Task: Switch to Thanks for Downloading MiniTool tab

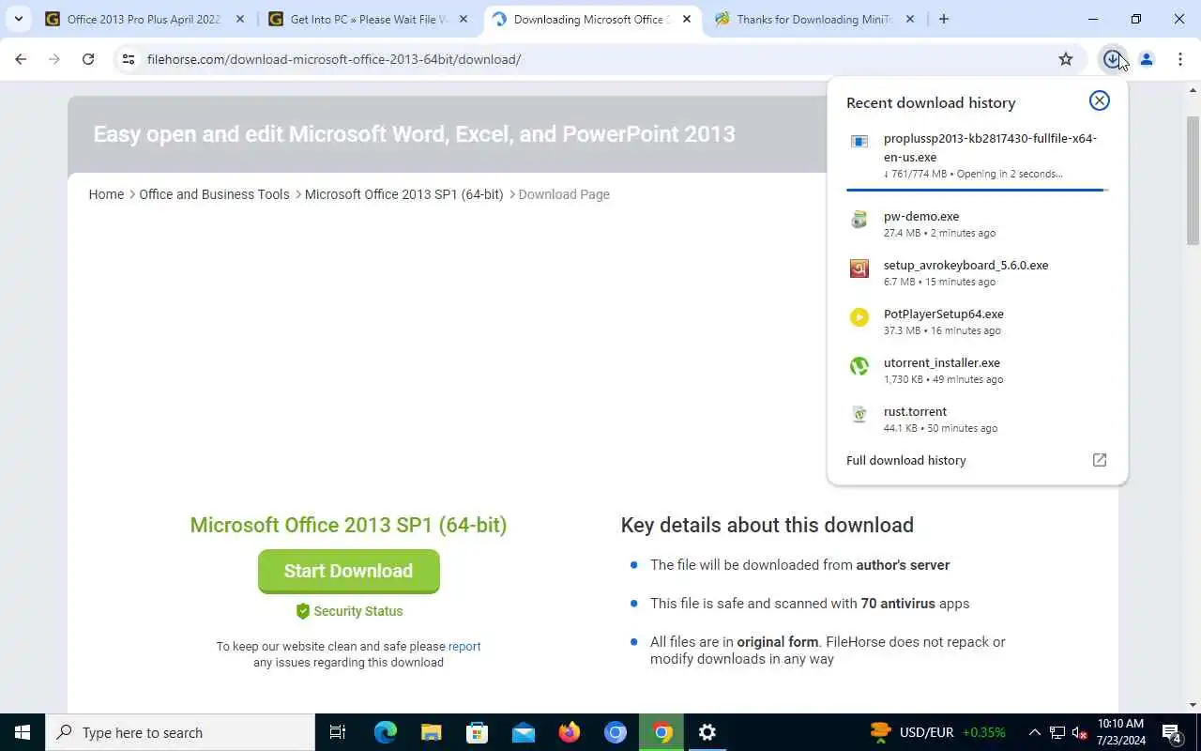Action: [x=813, y=19]
